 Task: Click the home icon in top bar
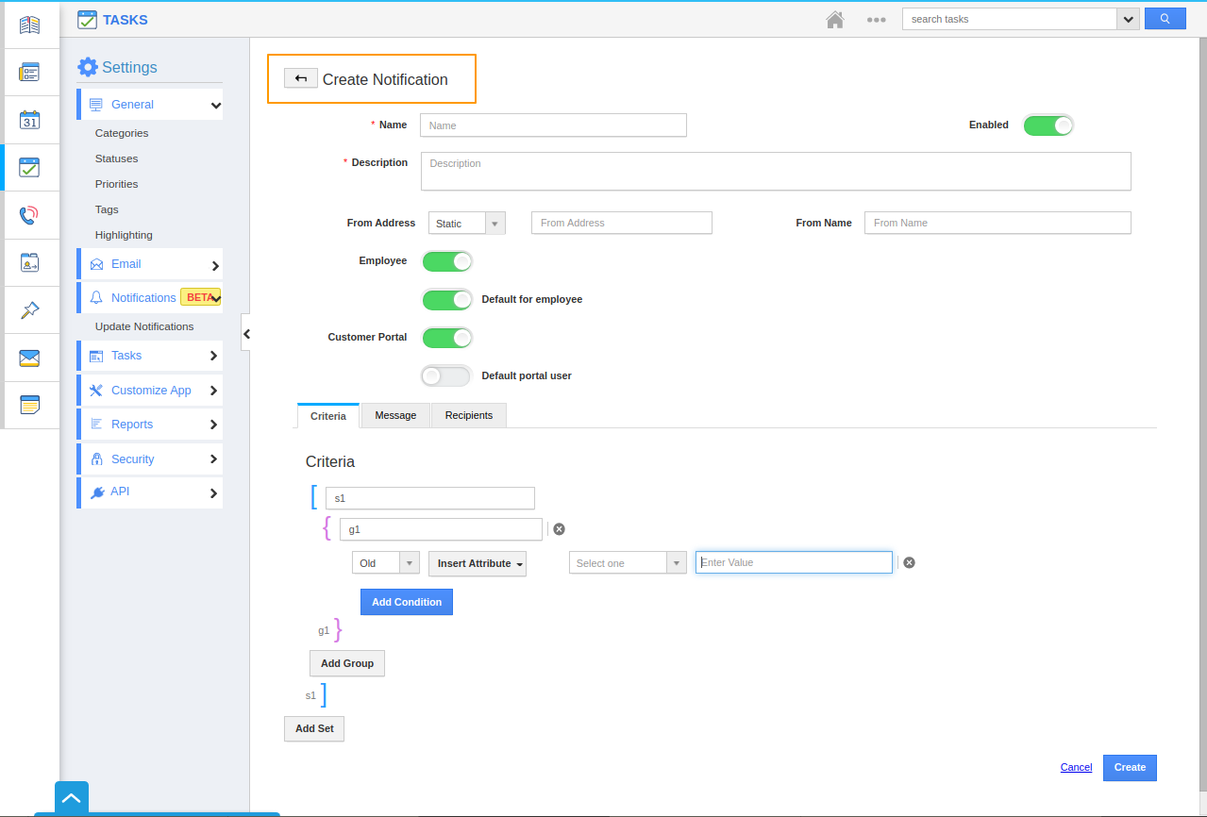point(834,20)
